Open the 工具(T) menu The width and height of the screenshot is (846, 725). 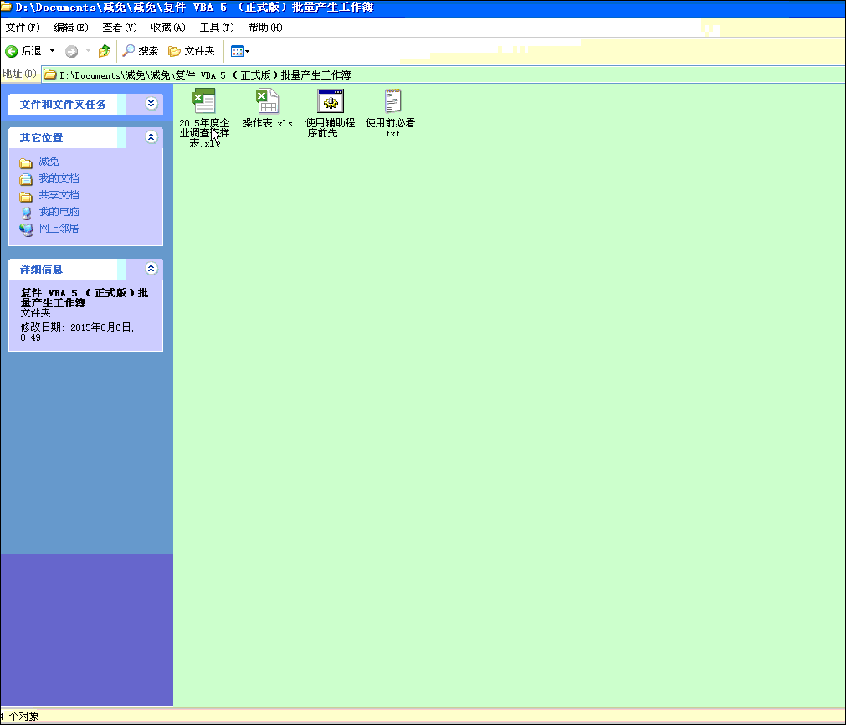tap(216, 28)
